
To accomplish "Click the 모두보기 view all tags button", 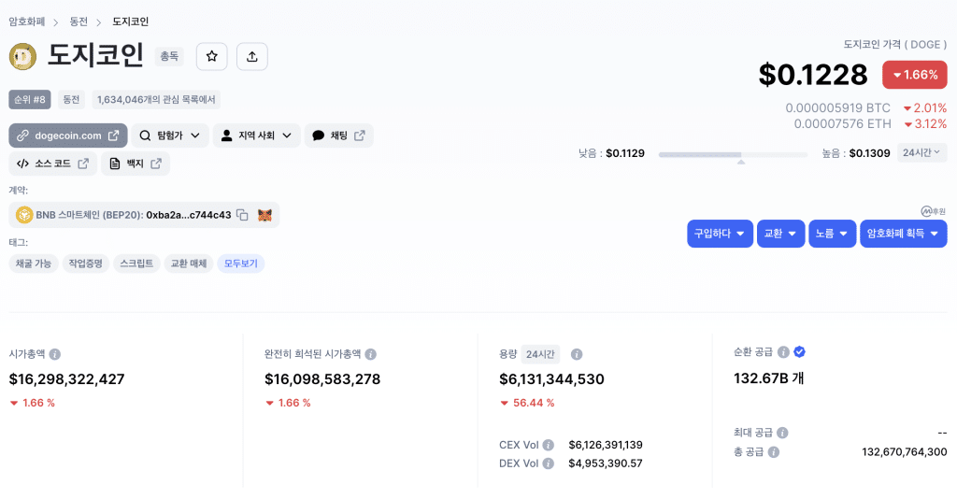I will (240, 264).
